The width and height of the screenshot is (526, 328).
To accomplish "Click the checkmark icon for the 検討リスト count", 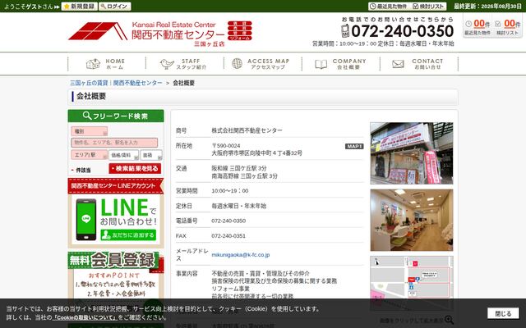I will (x=498, y=24).
